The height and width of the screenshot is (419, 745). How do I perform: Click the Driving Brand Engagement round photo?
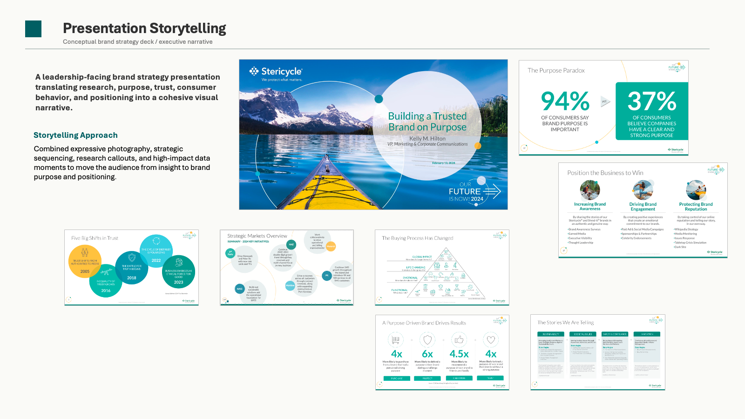643,190
